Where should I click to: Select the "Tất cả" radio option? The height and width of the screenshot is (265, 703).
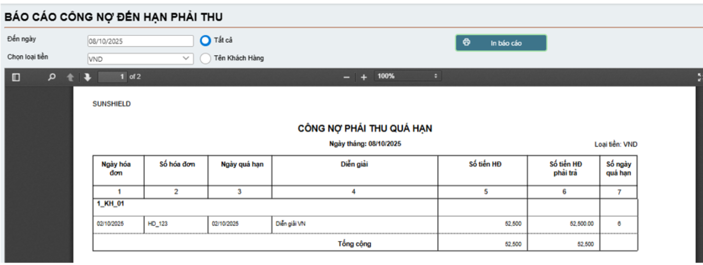206,40
